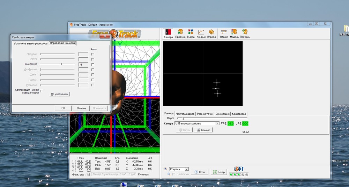
Task: Click the Выдержка value field showing -5
Action: [x=83, y=64]
